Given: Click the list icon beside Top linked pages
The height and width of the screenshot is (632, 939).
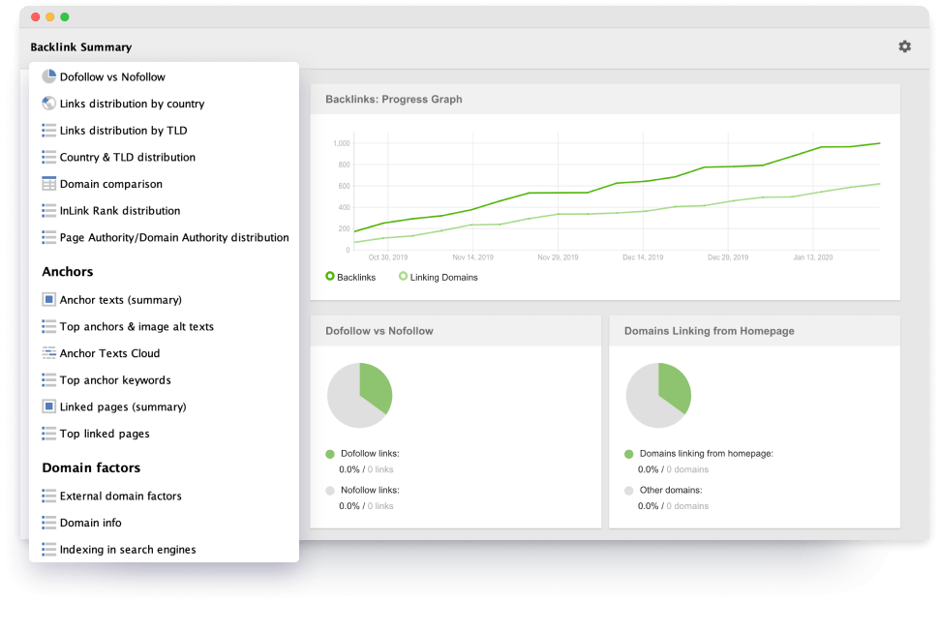Looking at the screenshot, I should click(x=49, y=434).
